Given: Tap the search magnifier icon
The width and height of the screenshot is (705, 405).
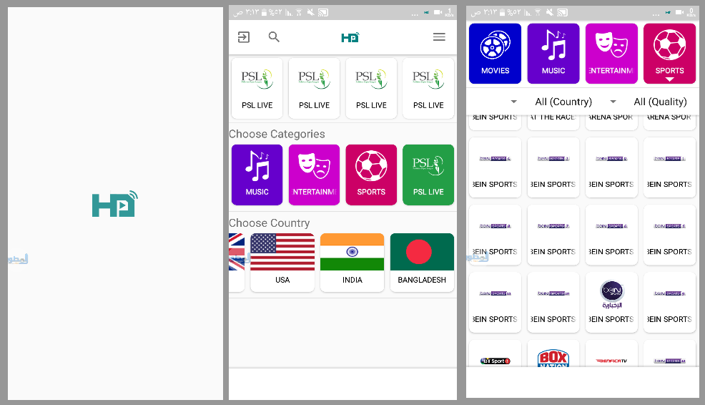Looking at the screenshot, I should (274, 37).
